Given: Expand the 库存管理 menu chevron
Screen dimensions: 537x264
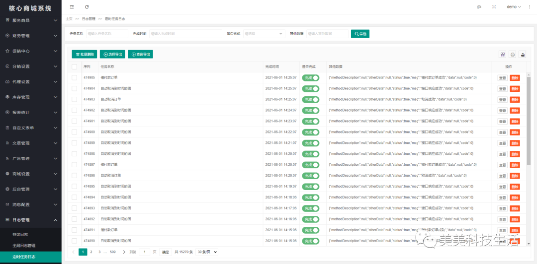Looking at the screenshot, I should [x=56, y=97].
